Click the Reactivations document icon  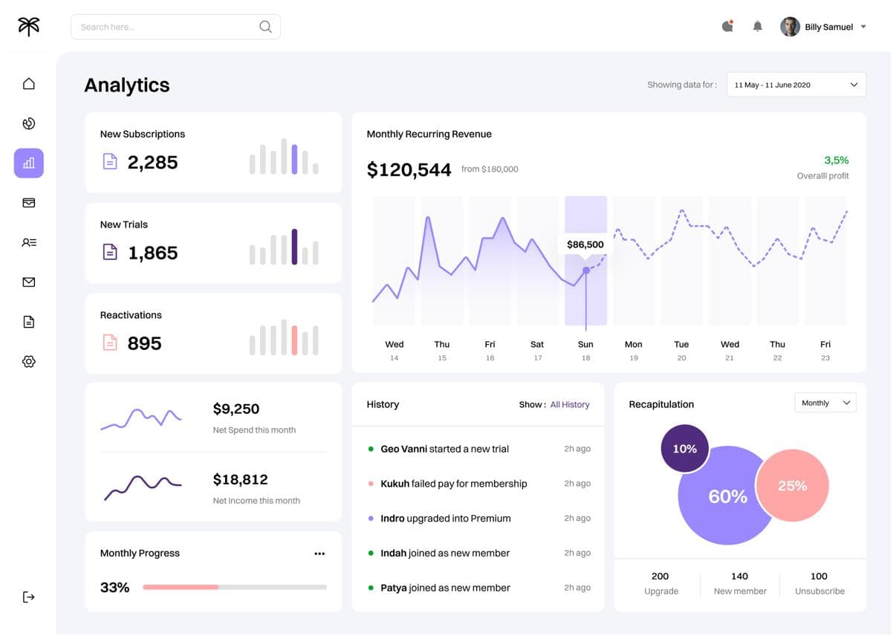(x=110, y=343)
